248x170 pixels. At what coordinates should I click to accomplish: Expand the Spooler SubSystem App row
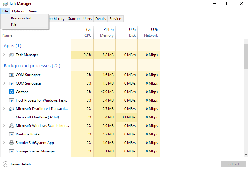[x=4, y=143]
